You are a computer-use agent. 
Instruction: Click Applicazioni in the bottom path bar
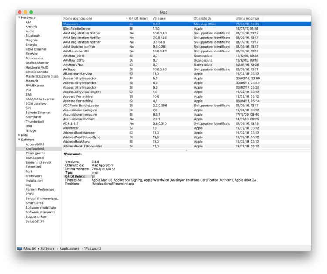[69, 249]
